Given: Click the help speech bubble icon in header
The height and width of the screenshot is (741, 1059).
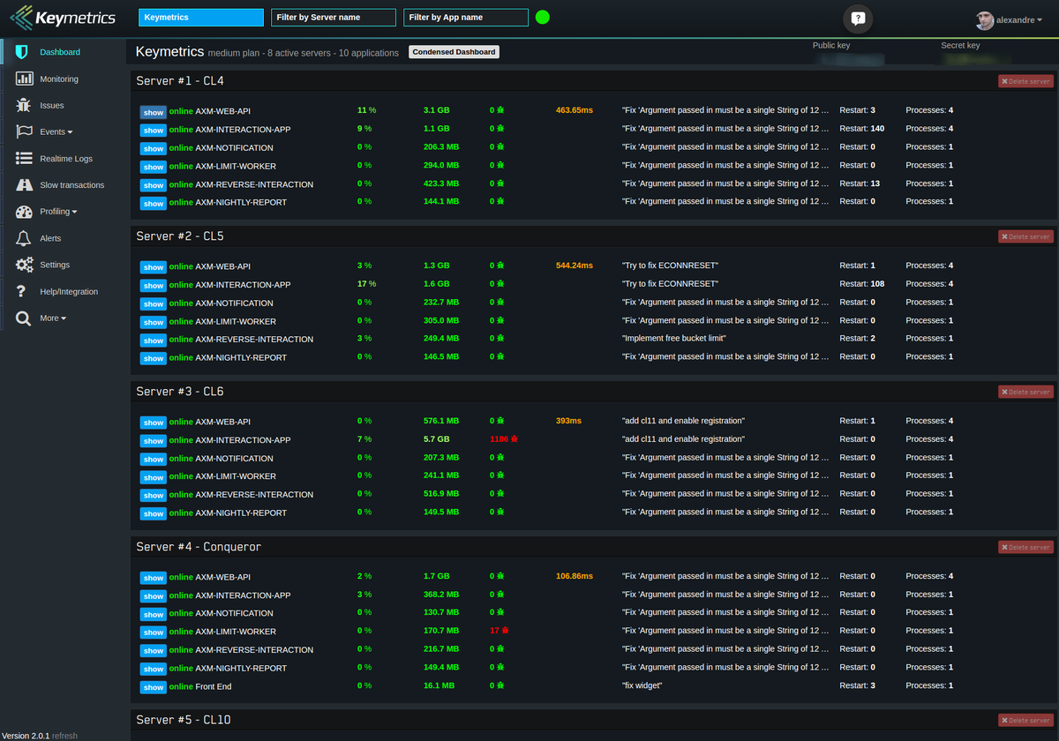Looking at the screenshot, I should pos(858,18).
